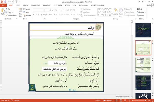Toggle bold formatting
154x102 pixels.
click(x=34, y=15)
